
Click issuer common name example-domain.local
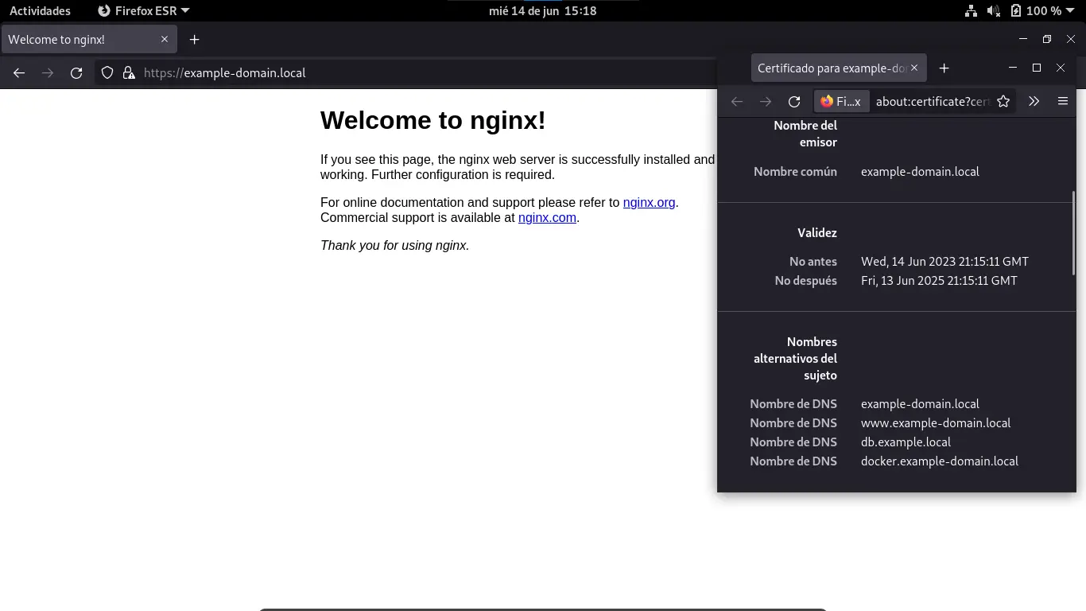[920, 172]
